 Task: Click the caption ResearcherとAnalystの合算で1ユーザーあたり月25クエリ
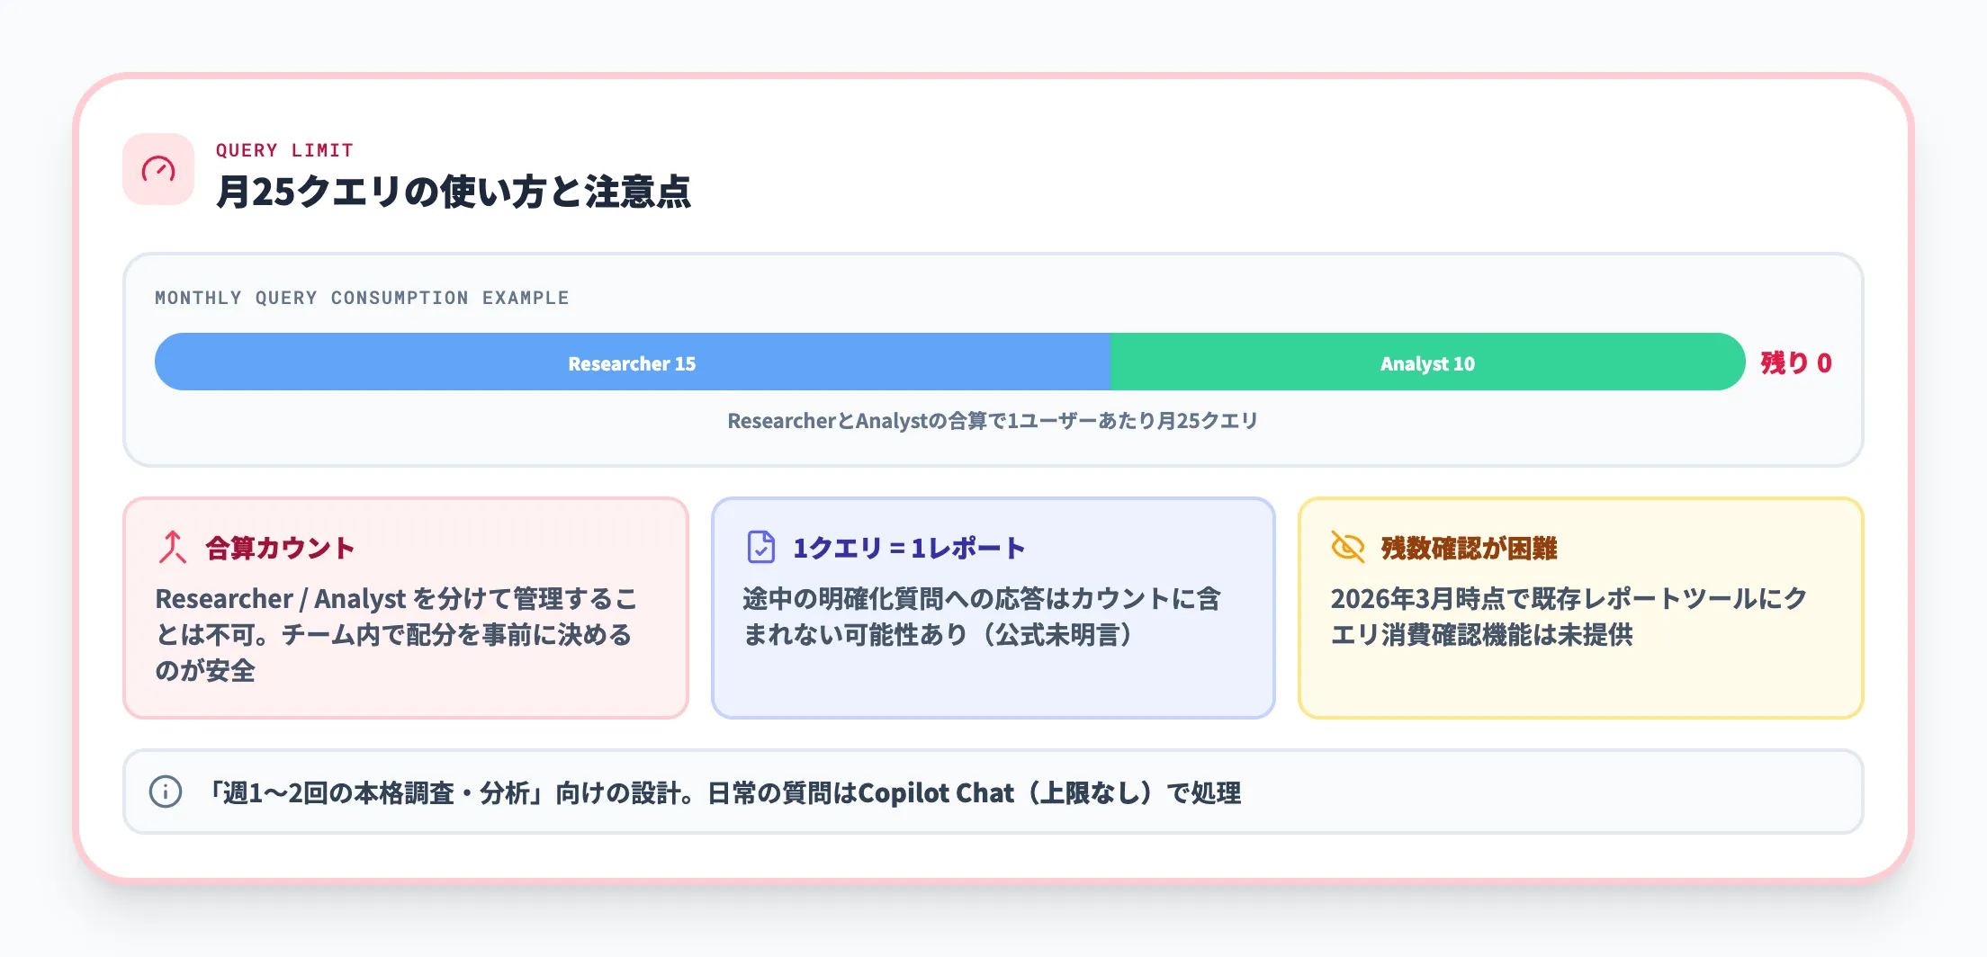click(993, 420)
